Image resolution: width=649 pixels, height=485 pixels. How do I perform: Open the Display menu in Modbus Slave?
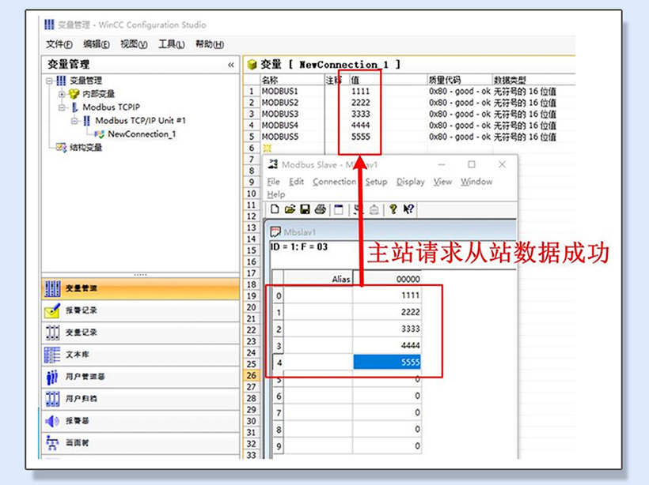coord(410,182)
